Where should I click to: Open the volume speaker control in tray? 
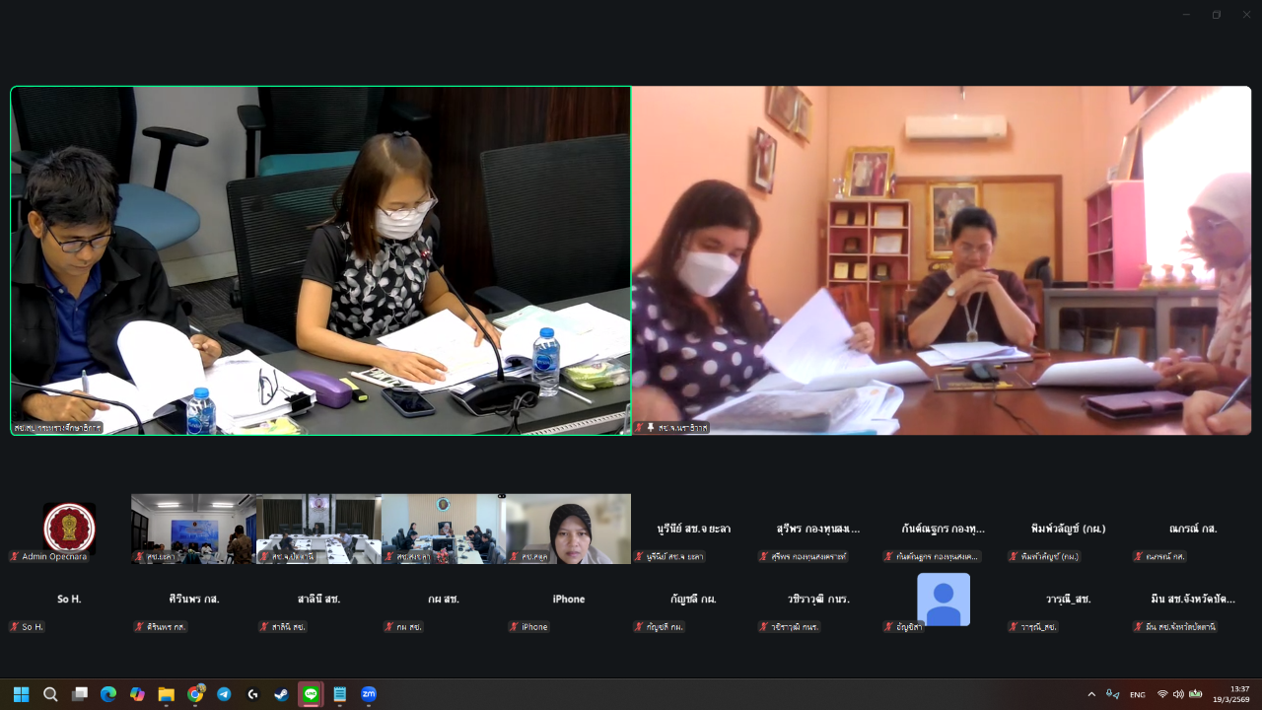(x=1178, y=694)
